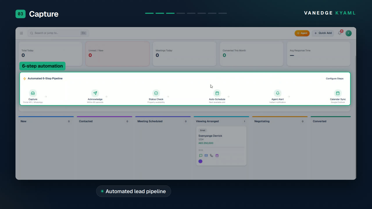Screen dimensions: 372x209
Task: Select the Viewing Arranged column header
Action: (x=221, y=121)
